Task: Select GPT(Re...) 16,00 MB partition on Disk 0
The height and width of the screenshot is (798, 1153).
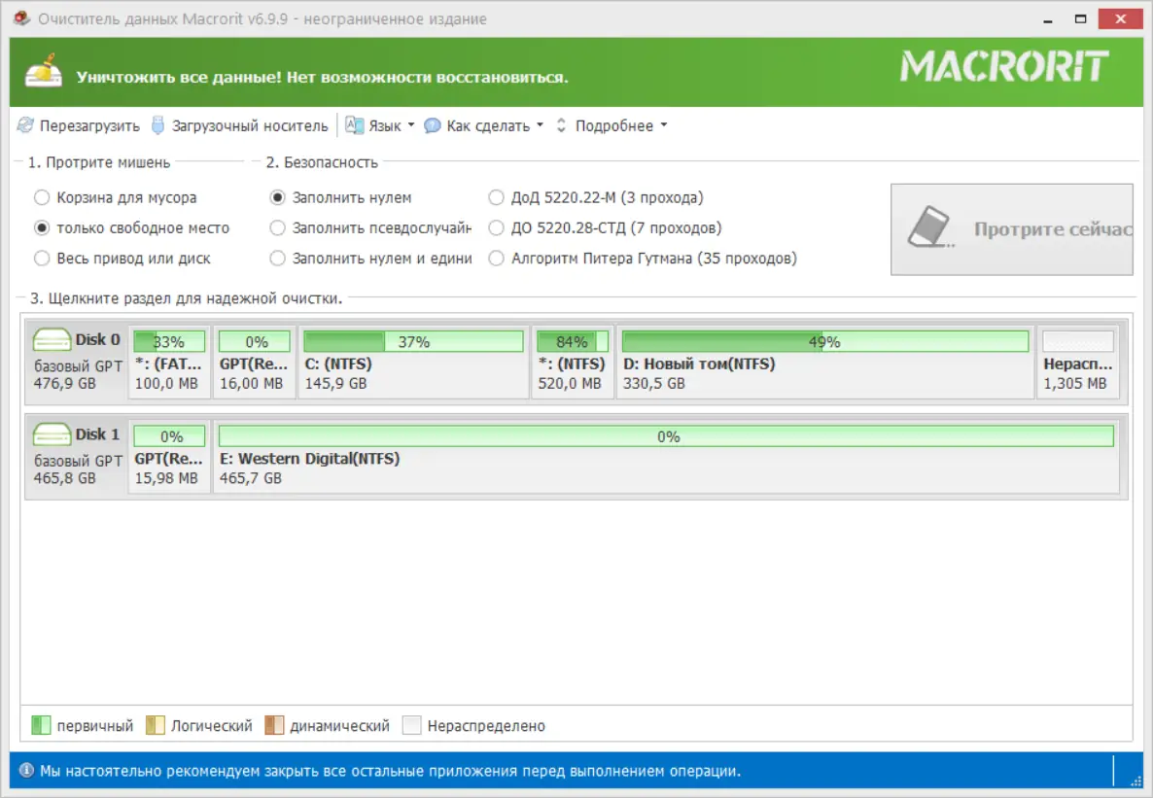Action: (x=255, y=363)
